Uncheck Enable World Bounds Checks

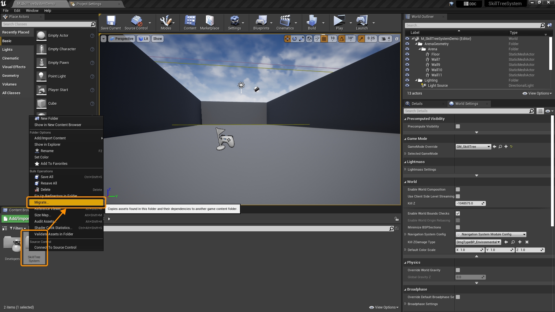458,213
